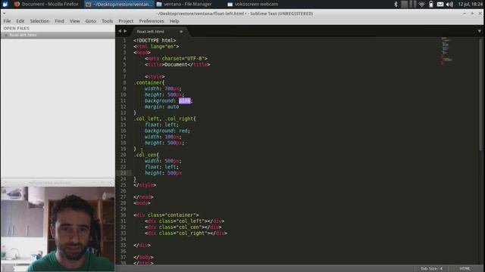Close the Sublime Text window
Screen dimensions: 485x272
point(480,14)
